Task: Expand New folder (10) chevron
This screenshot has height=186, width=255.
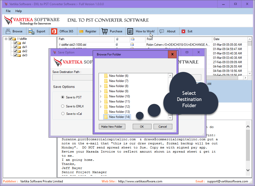Action: pyautogui.click(x=100, y=96)
